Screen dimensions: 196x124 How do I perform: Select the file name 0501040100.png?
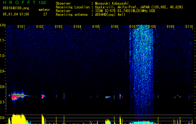[x=16, y=8]
